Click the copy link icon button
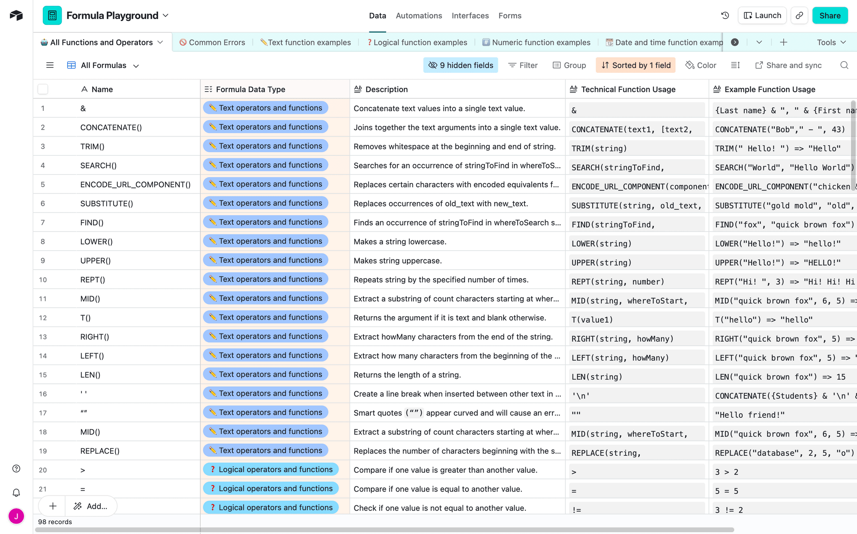This screenshot has width=857, height=534. [799, 15]
